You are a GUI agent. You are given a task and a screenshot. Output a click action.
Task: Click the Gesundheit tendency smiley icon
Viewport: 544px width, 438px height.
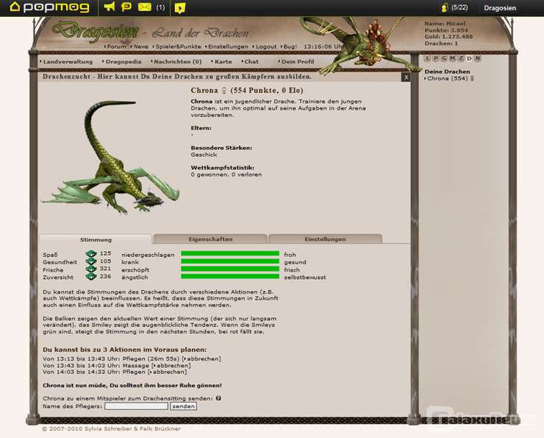[91, 261]
